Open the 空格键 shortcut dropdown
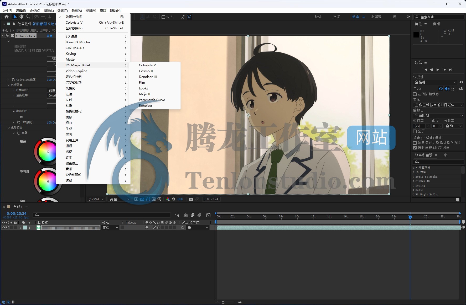Image resolution: width=466 pixels, height=305 pixels. coord(435,82)
